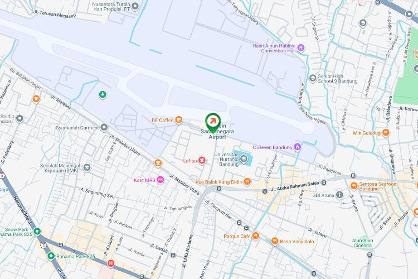Open the Parque Cafe restaurant marker
Image resolution: width=418 pixels, height=279 pixels.
point(255,235)
